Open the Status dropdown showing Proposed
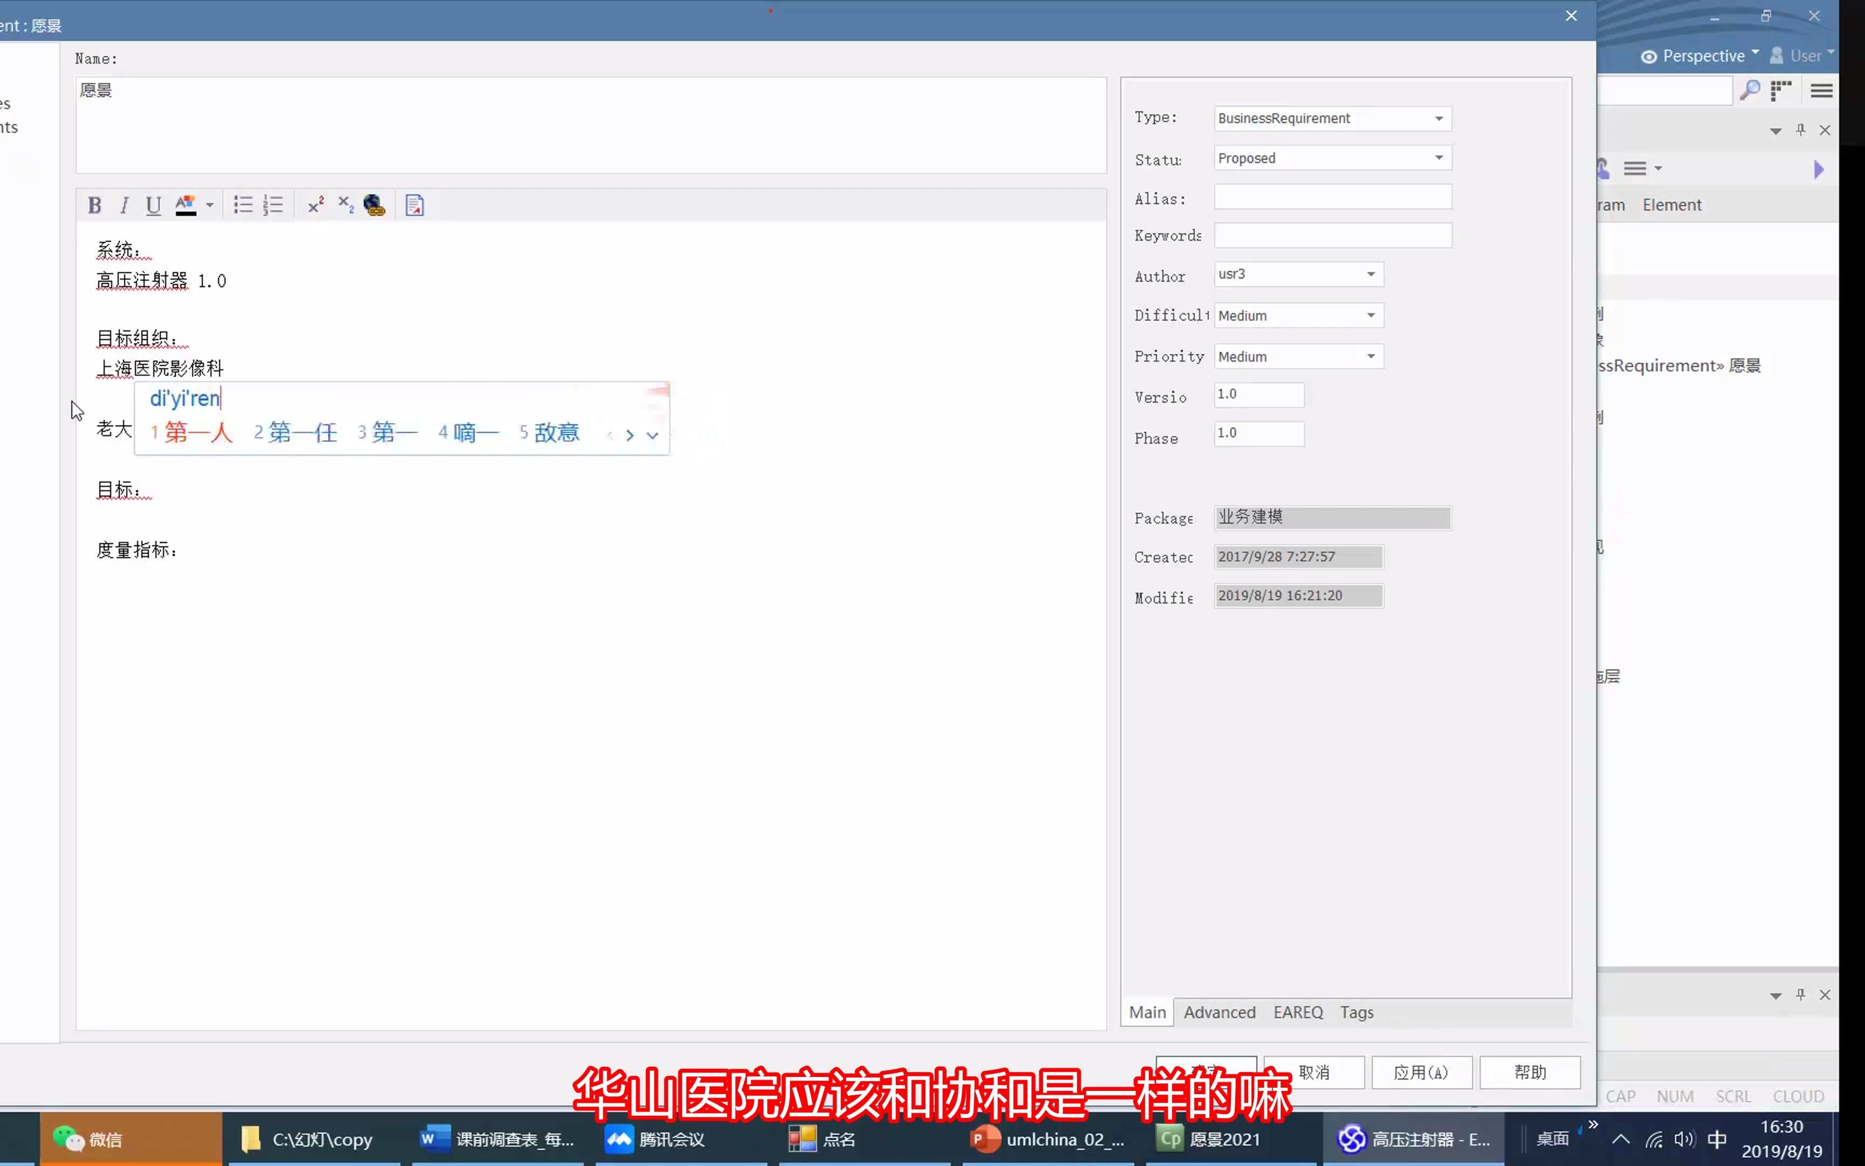 (x=1438, y=157)
